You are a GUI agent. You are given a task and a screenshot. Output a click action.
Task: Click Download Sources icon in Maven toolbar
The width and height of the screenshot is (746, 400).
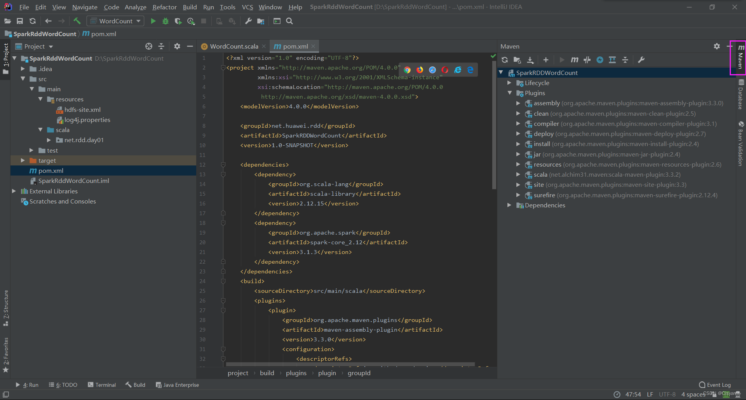click(x=530, y=60)
